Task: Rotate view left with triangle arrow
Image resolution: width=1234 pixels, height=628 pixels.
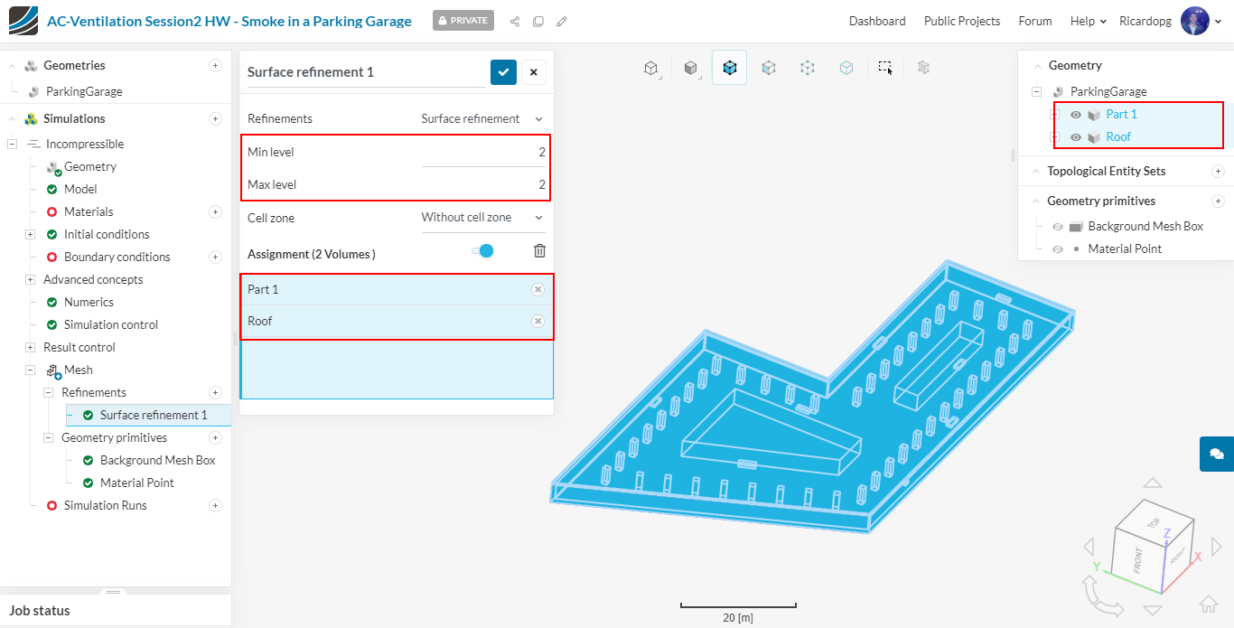Action: (x=1089, y=547)
